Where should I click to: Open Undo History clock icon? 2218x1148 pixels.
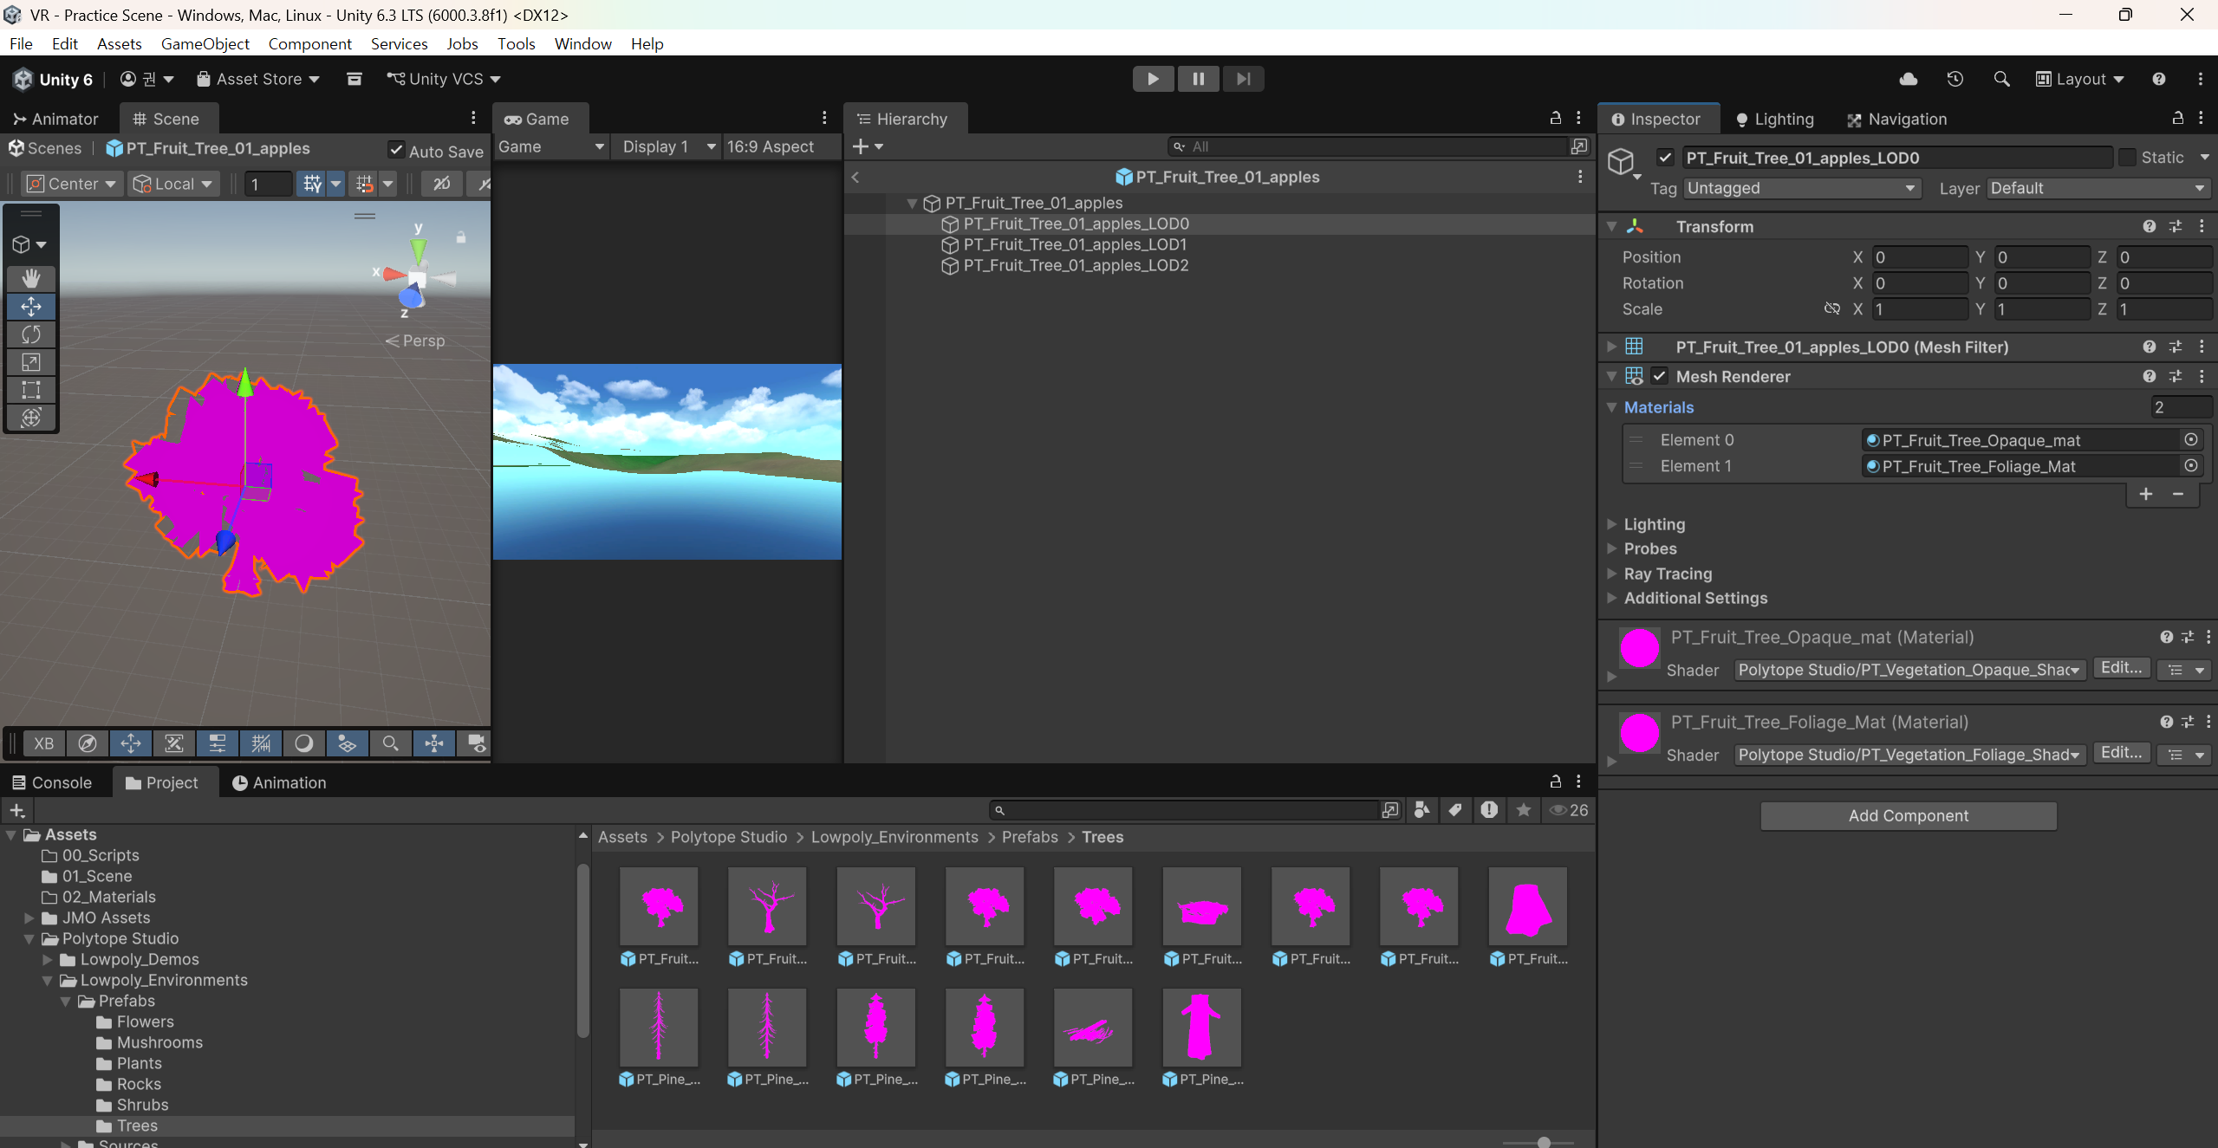[1955, 79]
